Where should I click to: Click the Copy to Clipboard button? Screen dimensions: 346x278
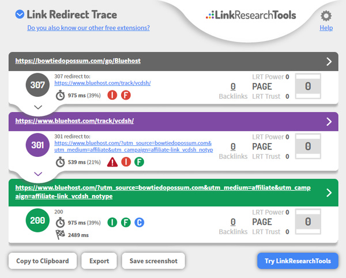point(43,261)
